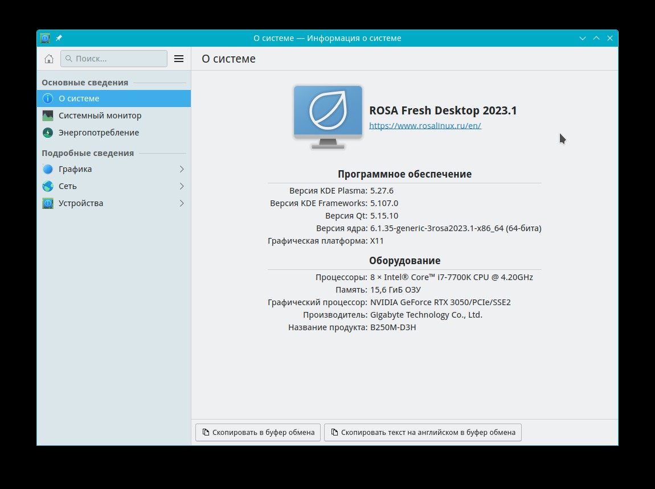Screen dimensions: 655x489
Task: Click the Qt version value 5.15.10
Action: 384,216
